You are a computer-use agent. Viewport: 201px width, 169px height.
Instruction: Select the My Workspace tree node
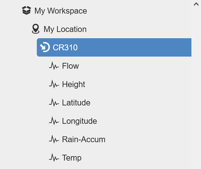click(61, 11)
